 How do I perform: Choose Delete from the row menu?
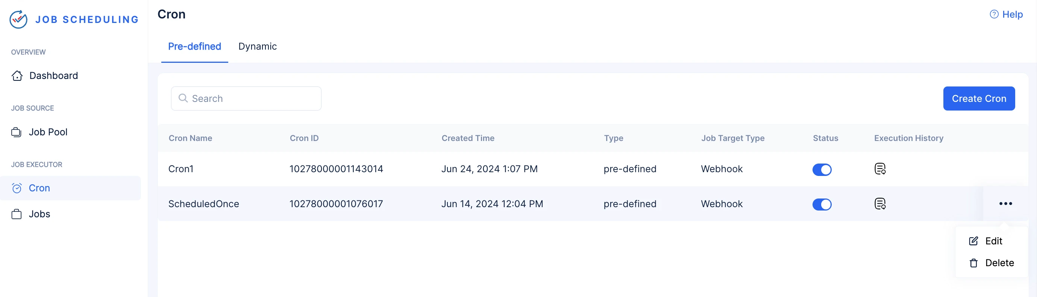point(992,263)
